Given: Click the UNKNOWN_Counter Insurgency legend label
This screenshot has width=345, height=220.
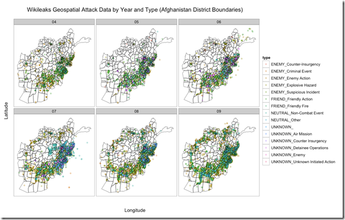Looking at the screenshot, I should click(x=298, y=141).
